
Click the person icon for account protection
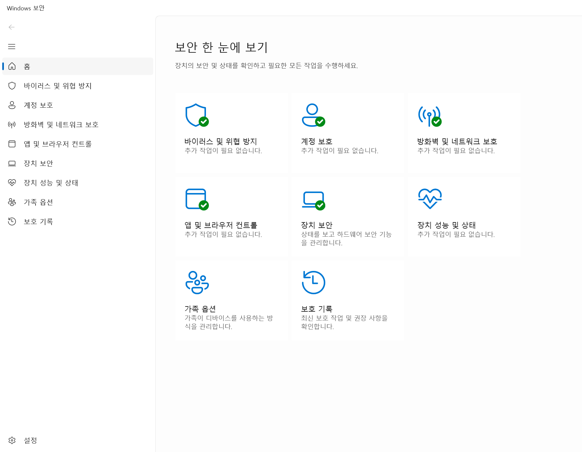pyautogui.click(x=12, y=105)
